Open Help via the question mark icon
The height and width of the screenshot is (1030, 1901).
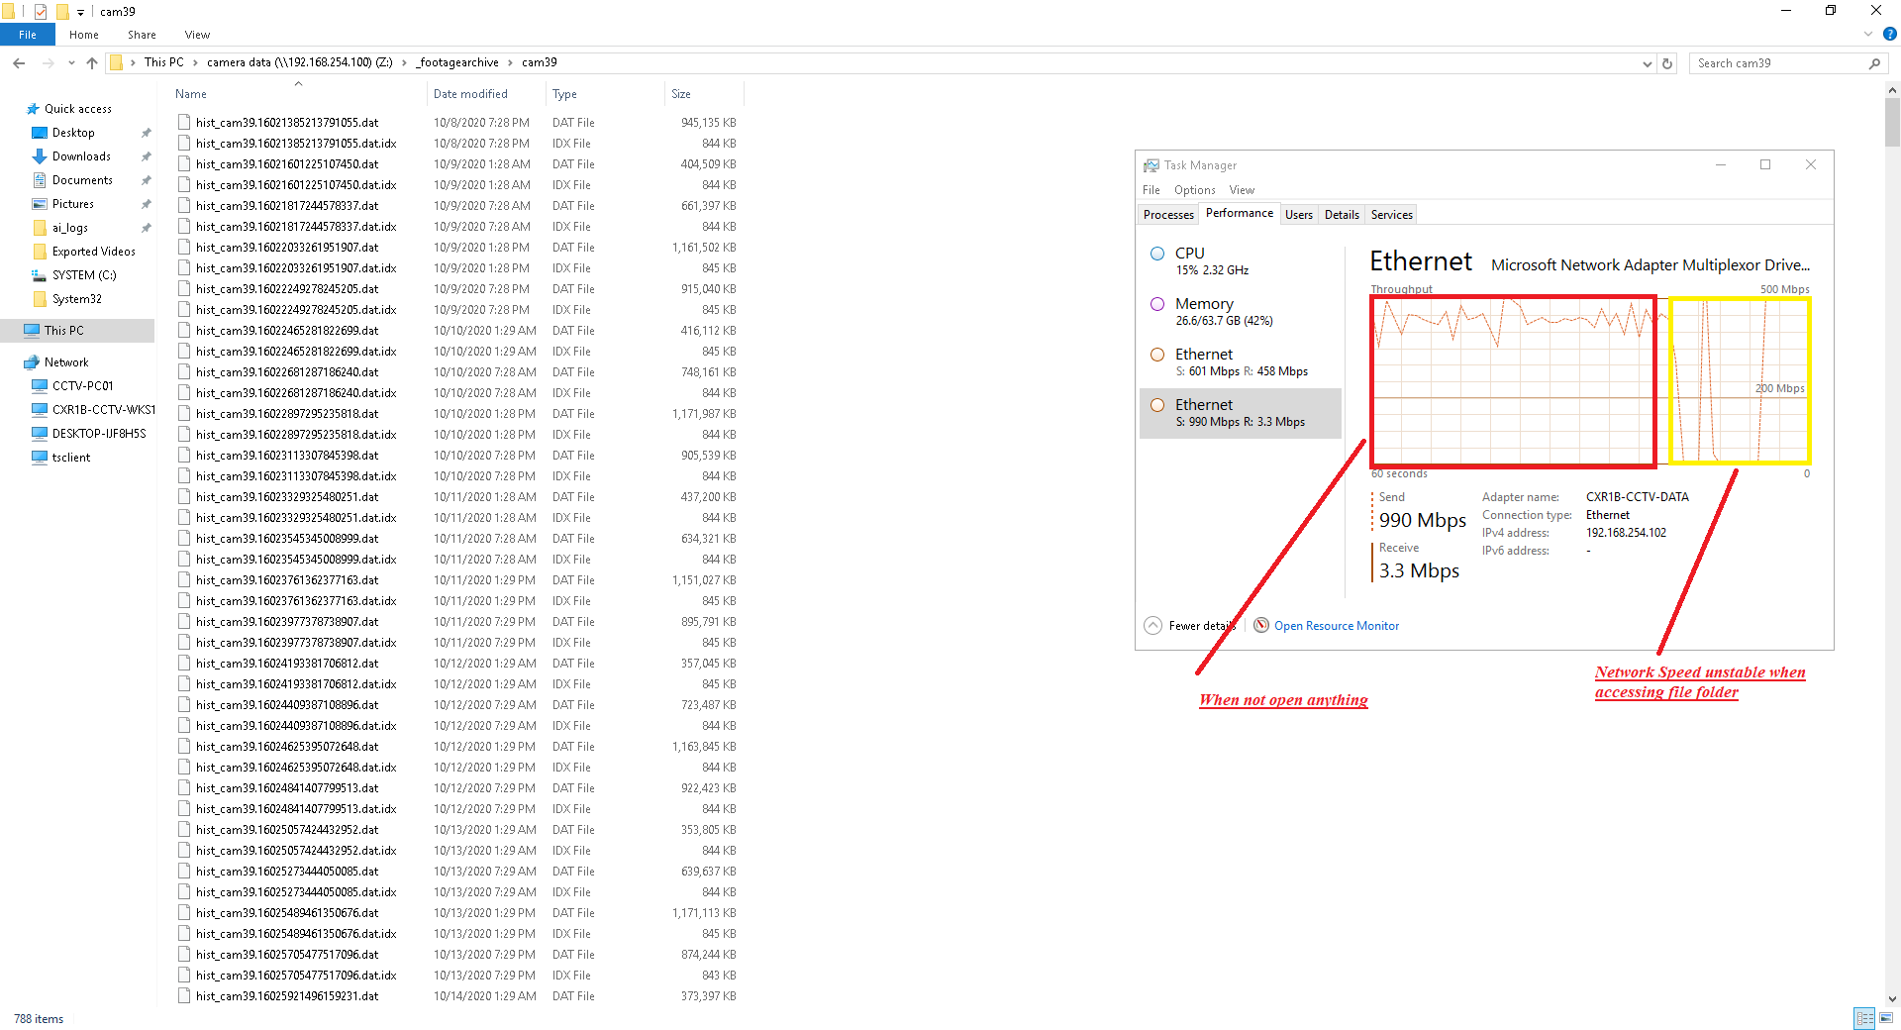pyautogui.click(x=1890, y=34)
